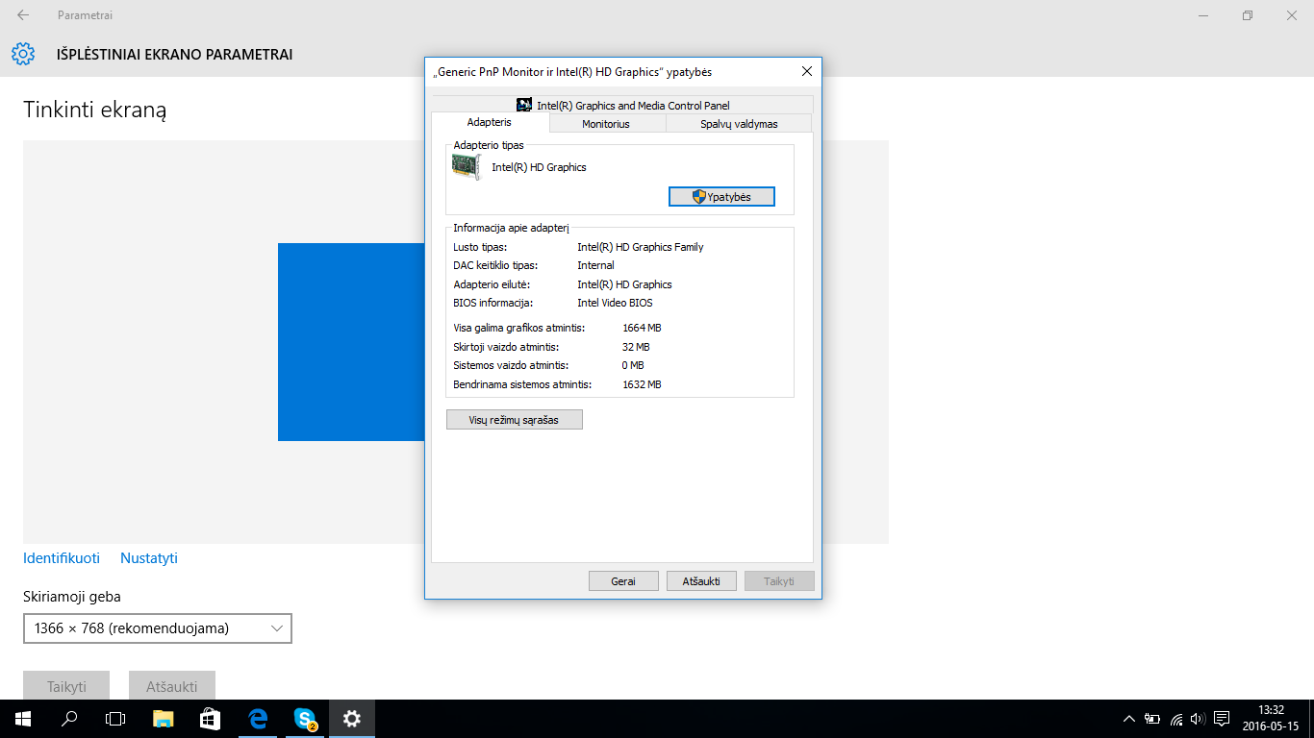Show hidden system tray icons

click(1129, 719)
